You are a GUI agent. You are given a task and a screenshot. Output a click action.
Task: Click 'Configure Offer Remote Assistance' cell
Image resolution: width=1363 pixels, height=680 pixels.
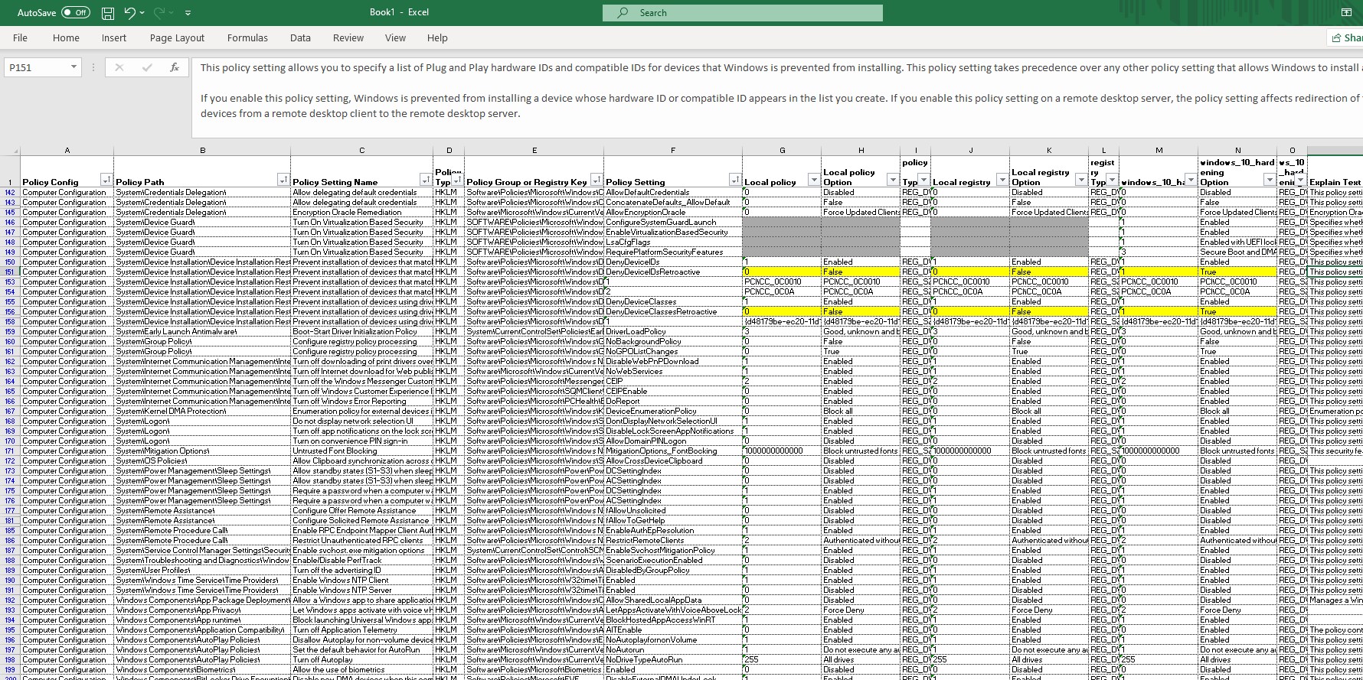pos(362,510)
